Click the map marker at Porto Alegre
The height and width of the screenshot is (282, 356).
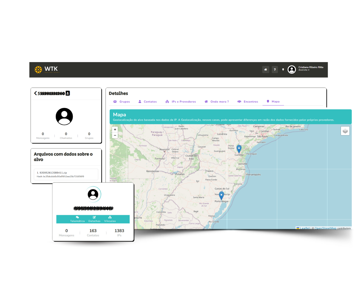(x=221, y=196)
